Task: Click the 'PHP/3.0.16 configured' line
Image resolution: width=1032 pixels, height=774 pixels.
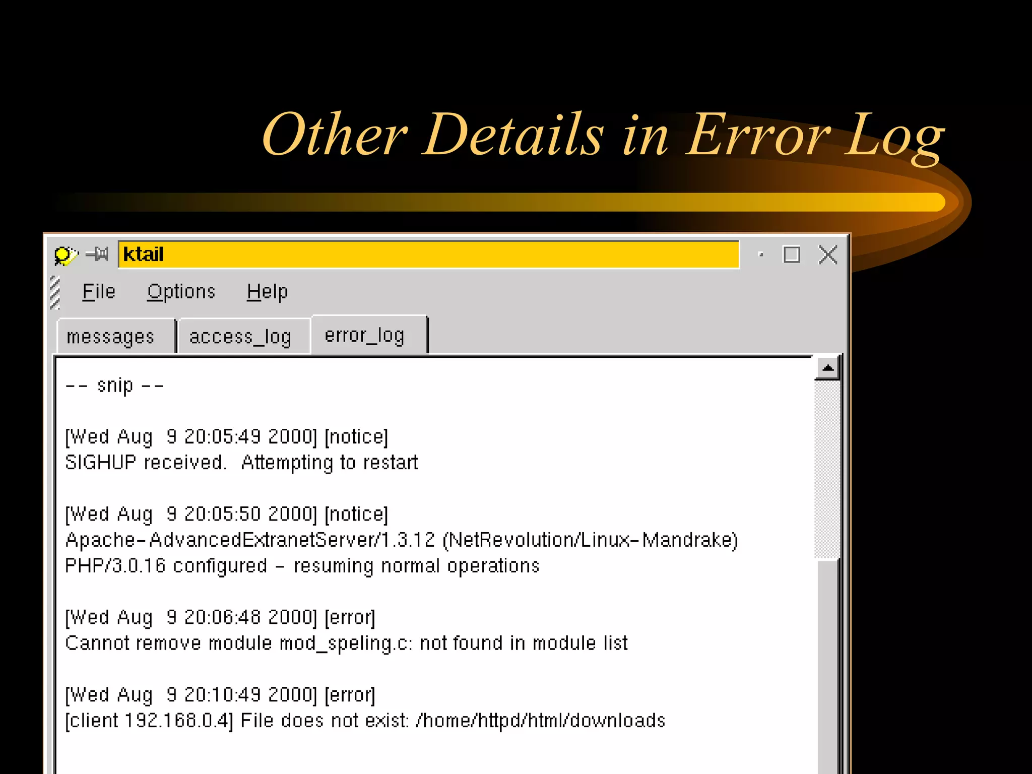Action: (x=302, y=566)
